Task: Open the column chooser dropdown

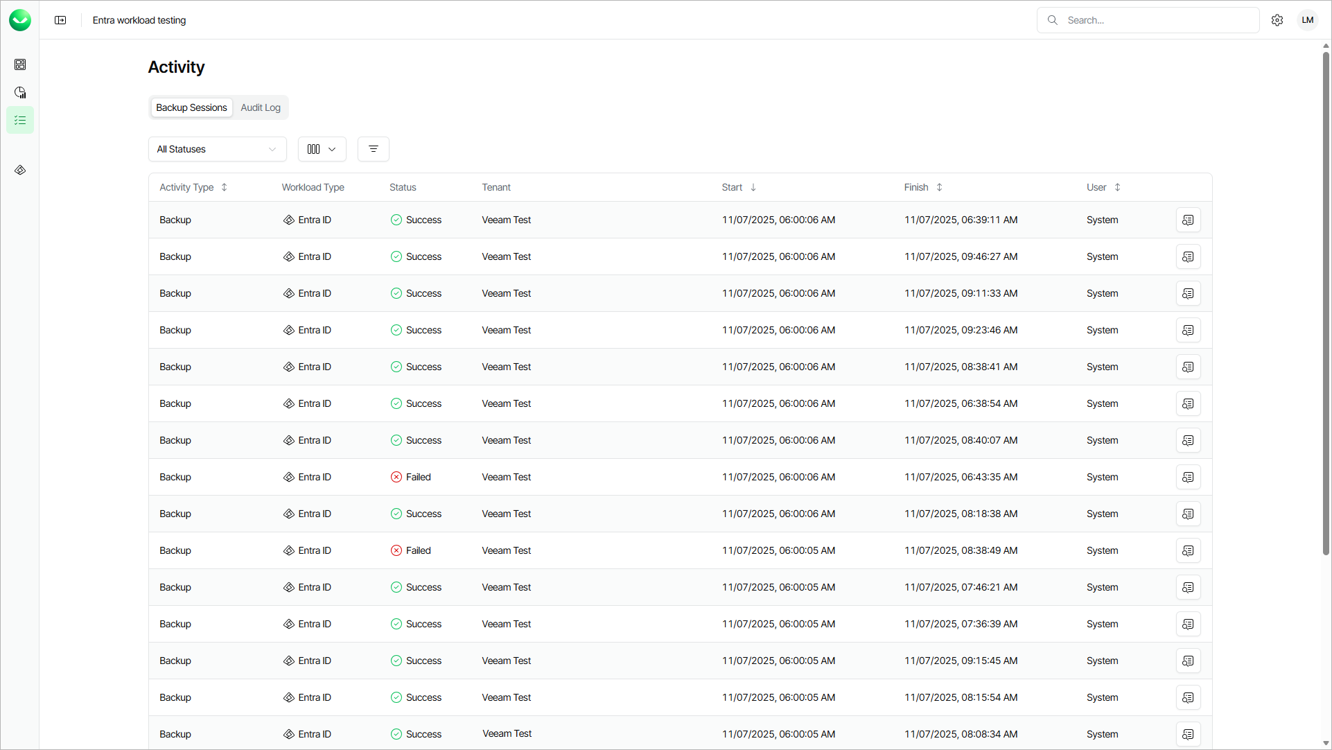Action: pos(322,149)
